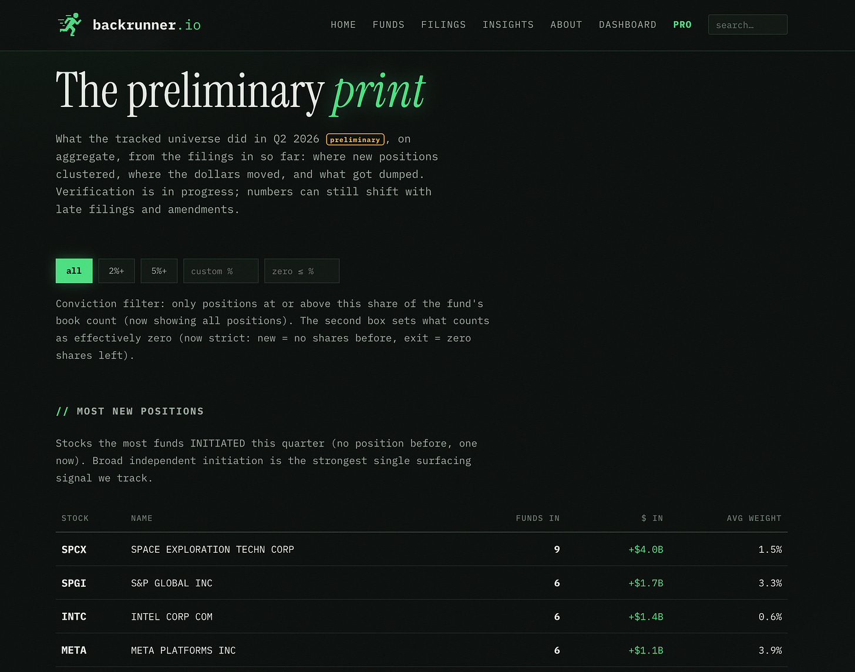This screenshot has width=855, height=672.
Task: Focus the zero ≤ % input box
Action: tap(302, 271)
